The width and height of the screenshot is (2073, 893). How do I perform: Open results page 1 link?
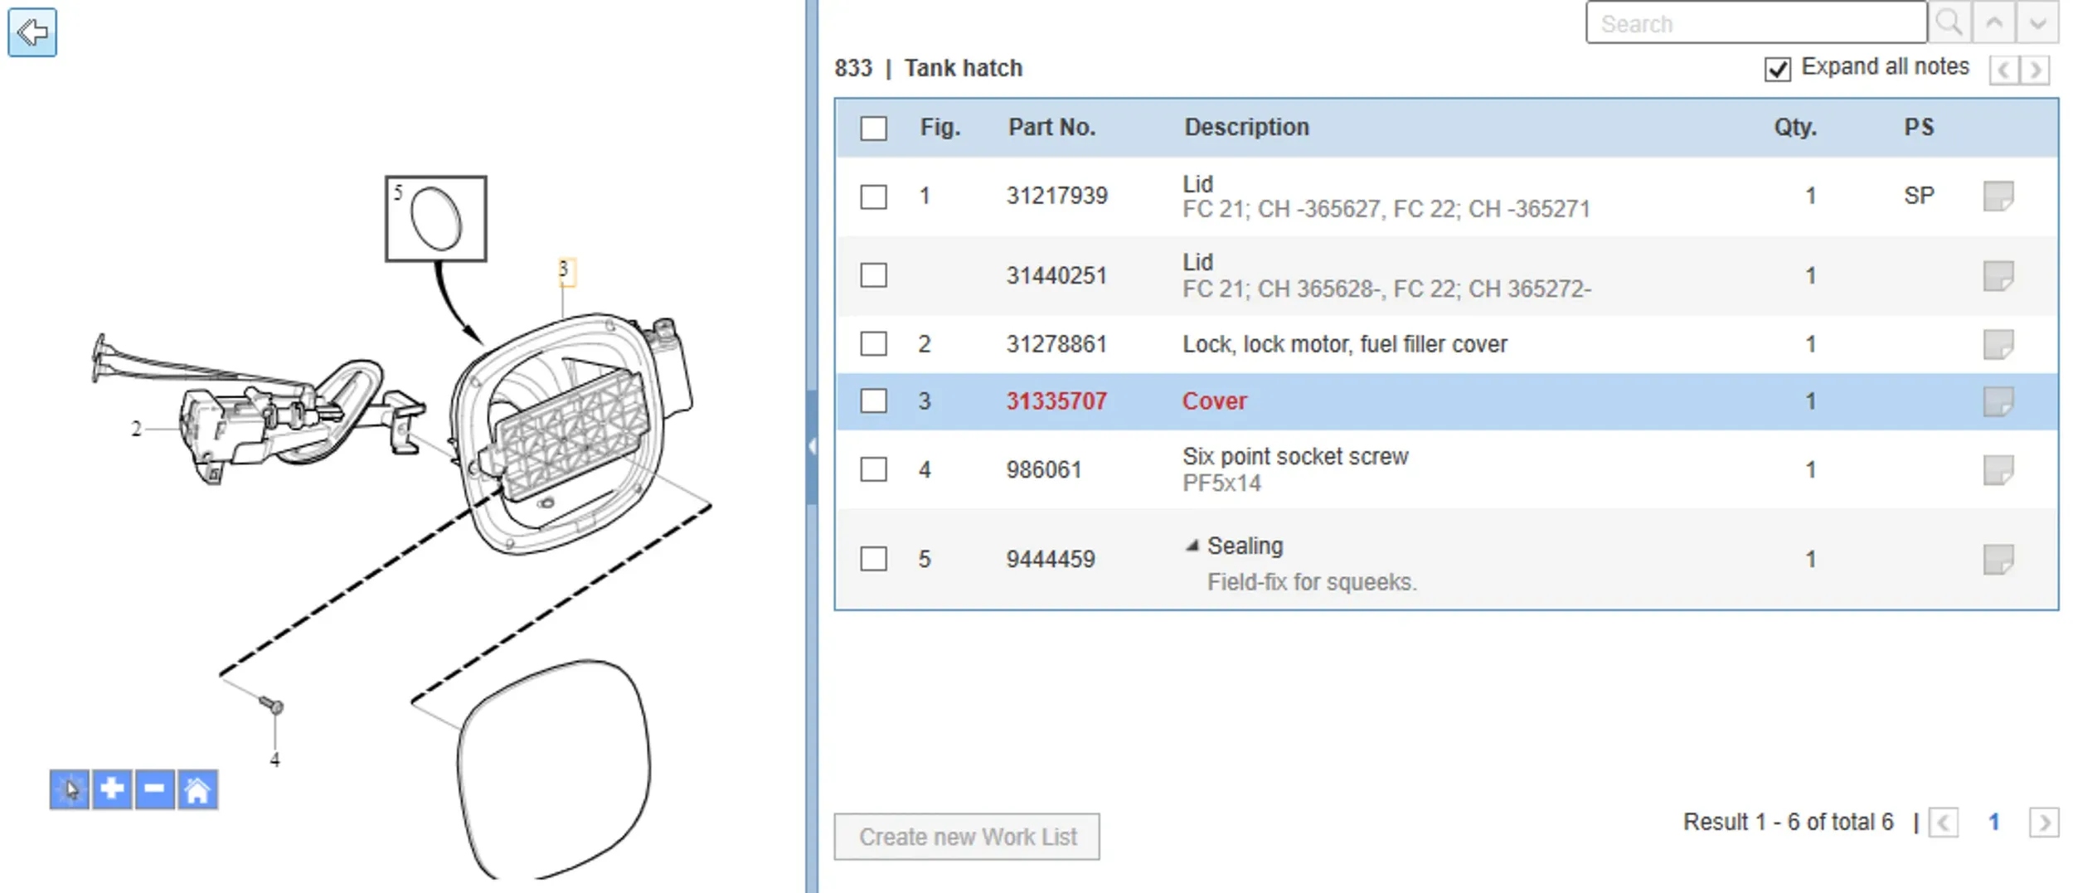(1994, 823)
